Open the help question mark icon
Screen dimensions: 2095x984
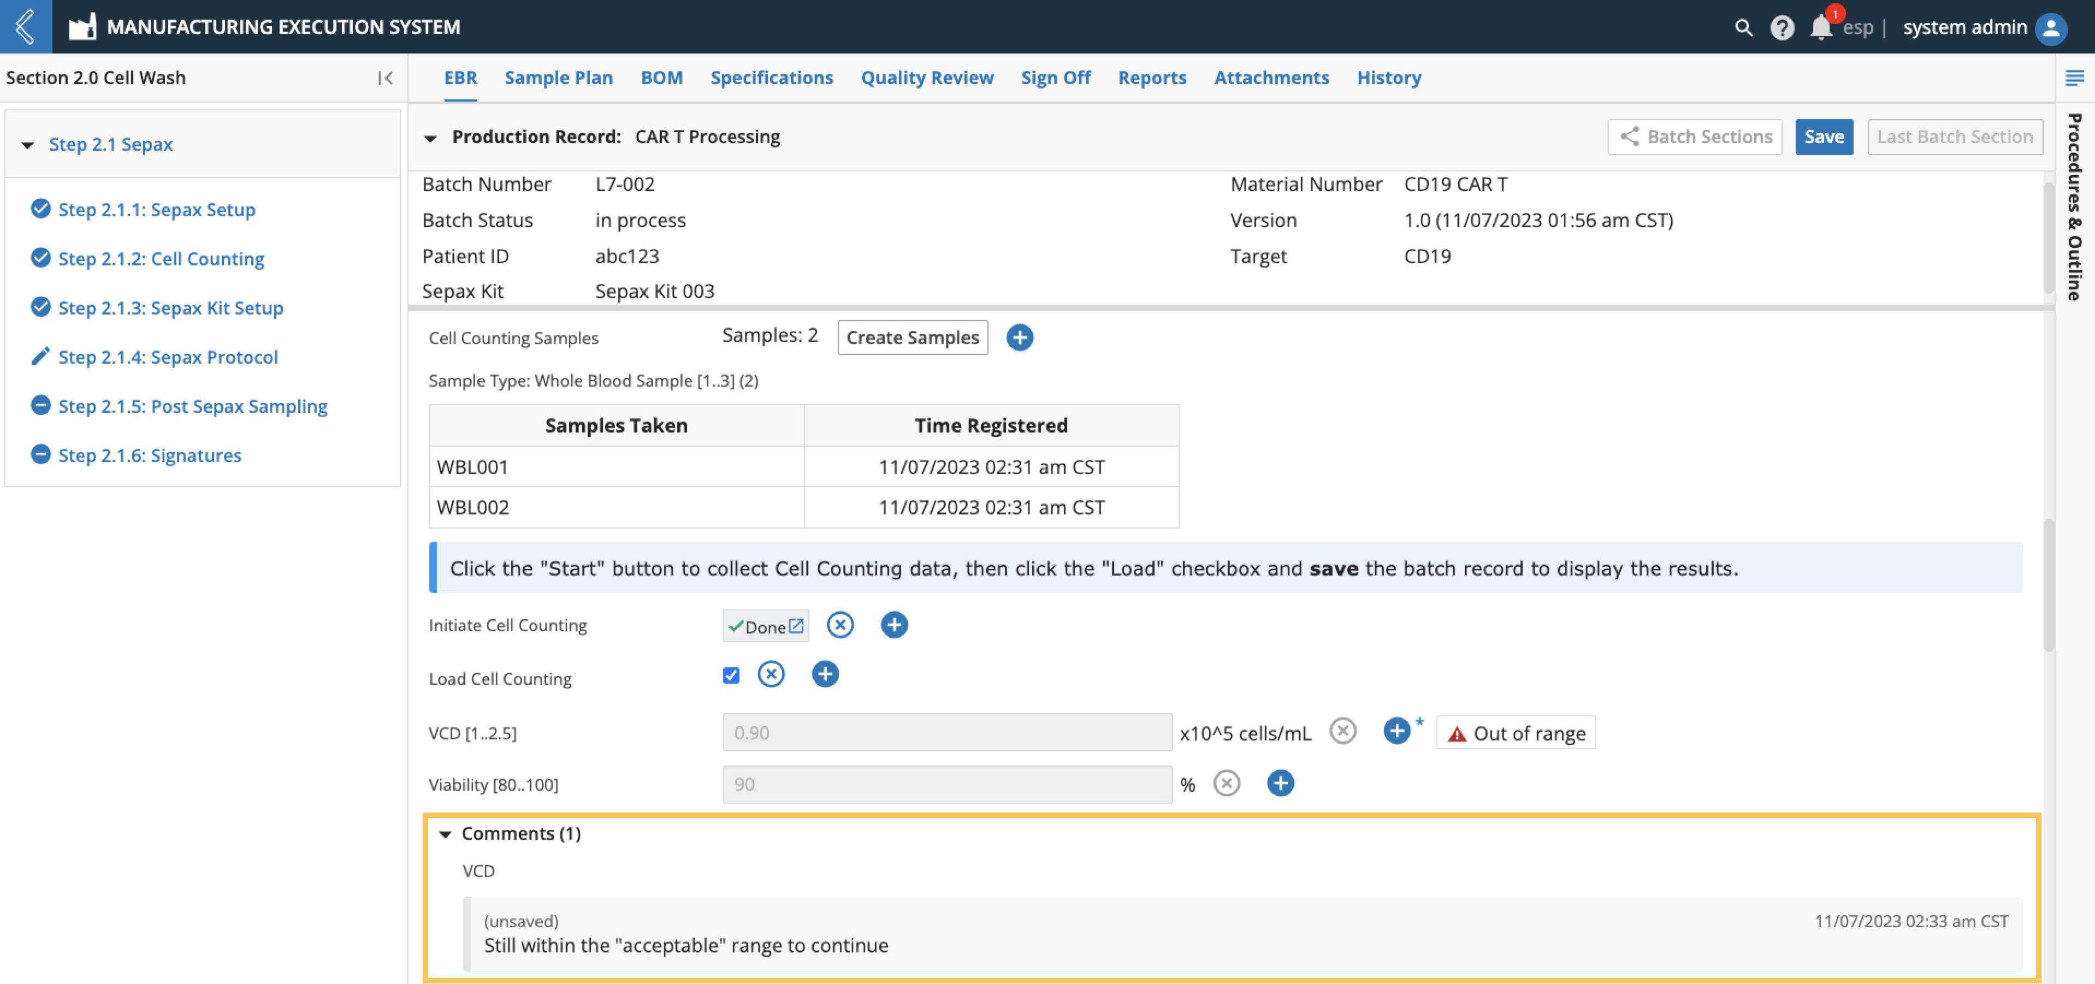1781,28
